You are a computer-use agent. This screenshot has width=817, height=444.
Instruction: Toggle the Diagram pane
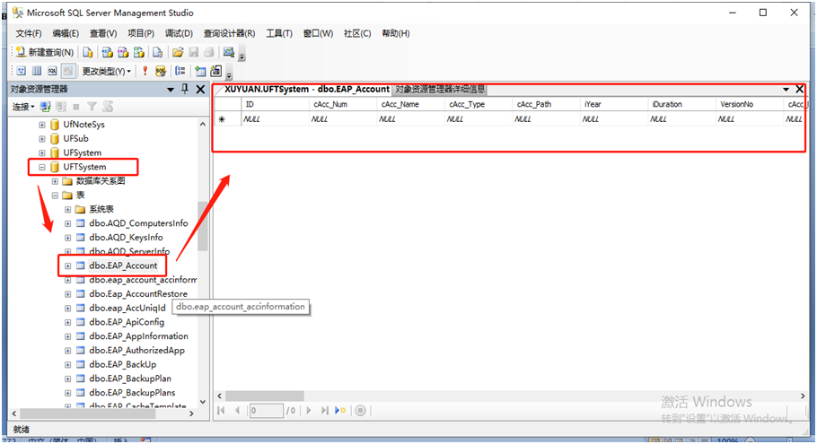click(x=22, y=71)
